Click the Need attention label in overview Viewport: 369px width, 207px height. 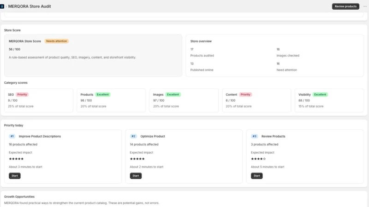coord(286,70)
